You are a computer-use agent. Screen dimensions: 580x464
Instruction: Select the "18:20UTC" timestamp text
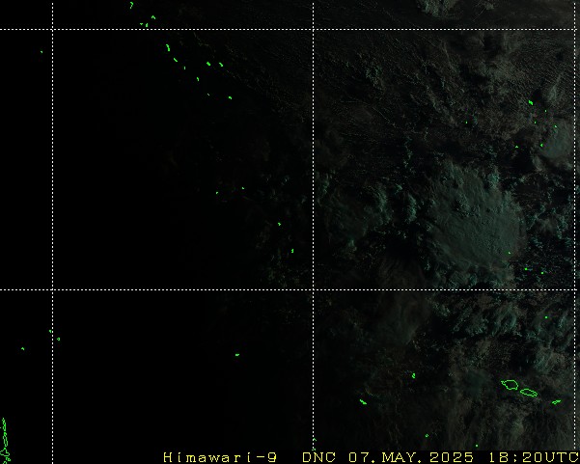533,457
